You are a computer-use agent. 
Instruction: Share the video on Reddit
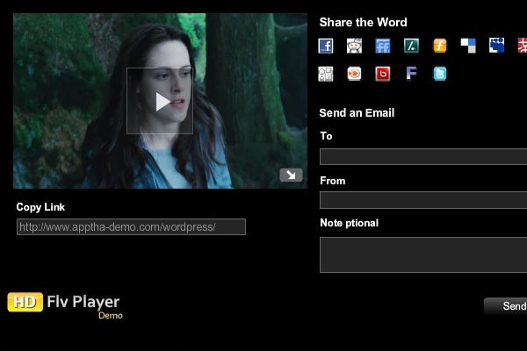coord(354,46)
